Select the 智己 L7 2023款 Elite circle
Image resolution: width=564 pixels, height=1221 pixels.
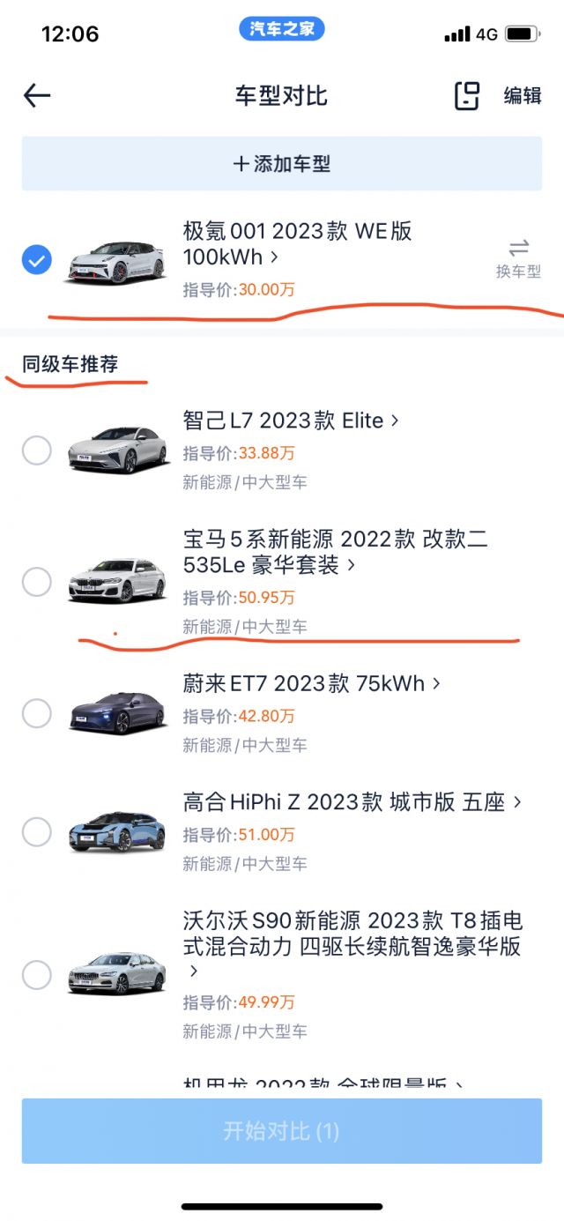point(38,450)
